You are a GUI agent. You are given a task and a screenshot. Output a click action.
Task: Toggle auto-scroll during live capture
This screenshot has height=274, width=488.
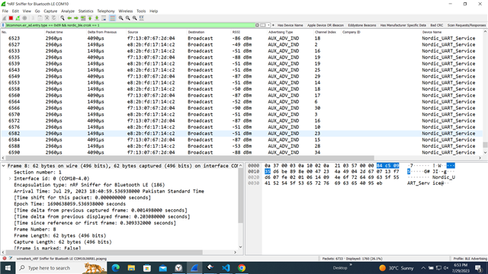point(104,18)
